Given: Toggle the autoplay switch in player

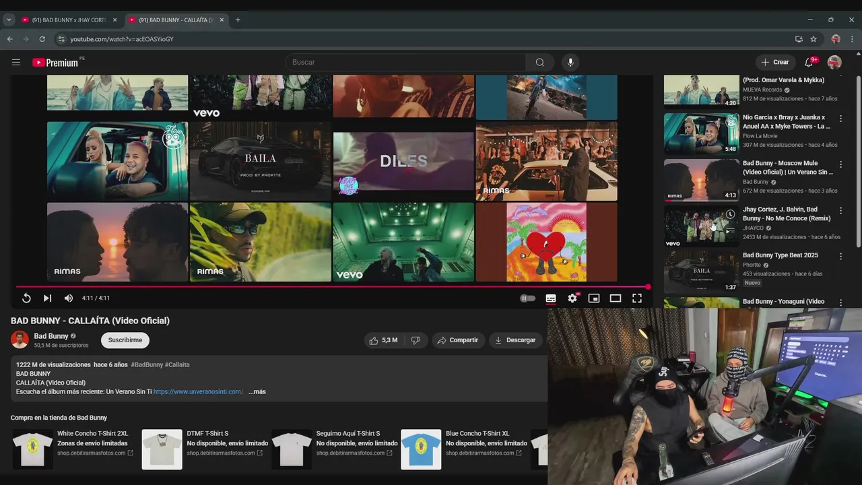Looking at the screenshot, I should pyautogui.click(x=527, y=298).
